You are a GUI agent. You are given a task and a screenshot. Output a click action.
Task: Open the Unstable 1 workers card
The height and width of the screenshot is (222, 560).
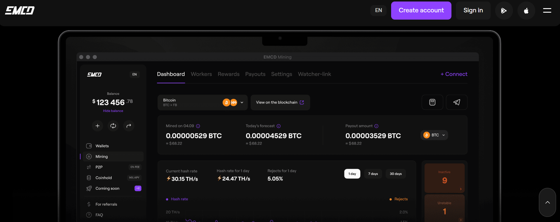445,208
